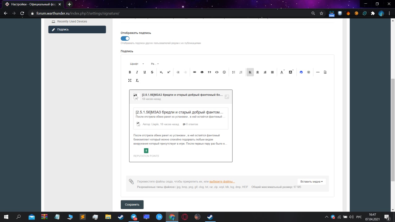Open Telegram from the taskbar
The width and height of the screenshot is (395, 222).
pyautogui.click(x=134, y=217)
